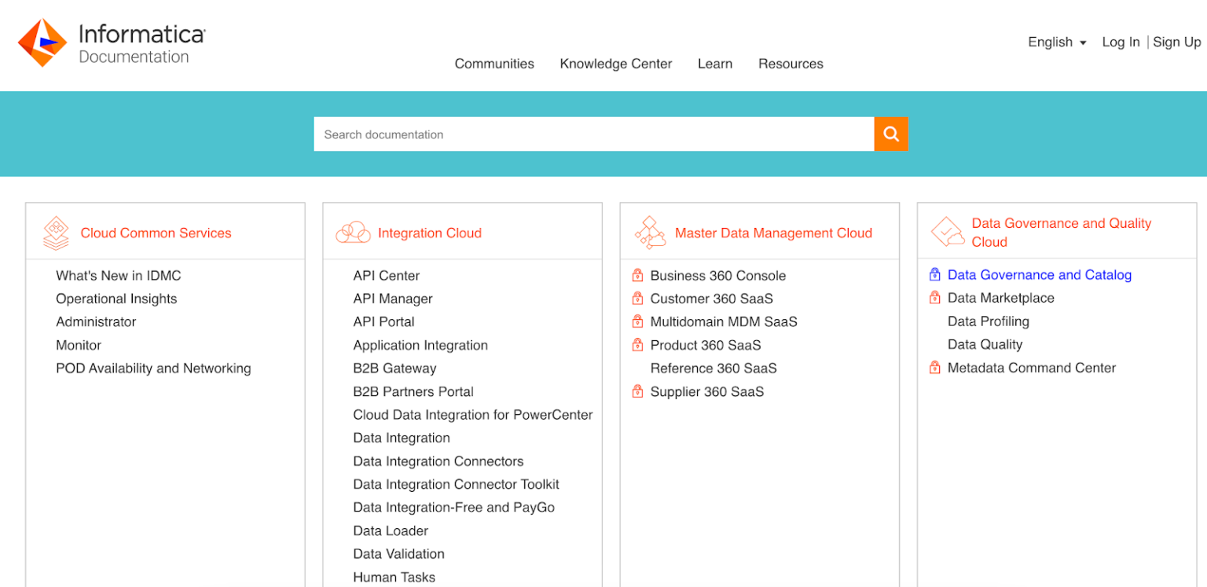Click the orange search magnifier icon
Viewport: 1207px width, 587px height.
[x=890, y=134]
